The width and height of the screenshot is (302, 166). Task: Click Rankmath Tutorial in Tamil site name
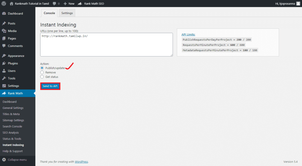pyautogui.click(x=32, y=4)
